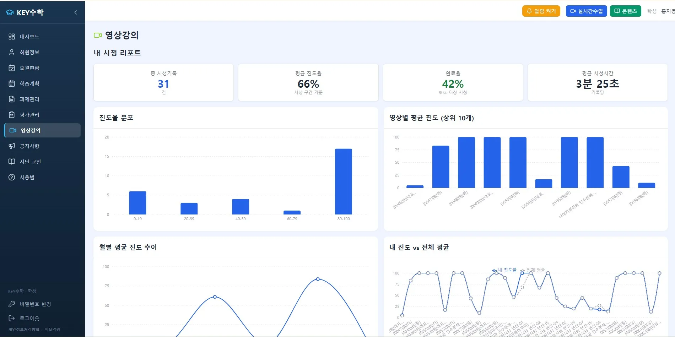Screen dimensions: 675x337
Task: Click the KEY수학 graduation cap logo icon
Action: [10, 12]
